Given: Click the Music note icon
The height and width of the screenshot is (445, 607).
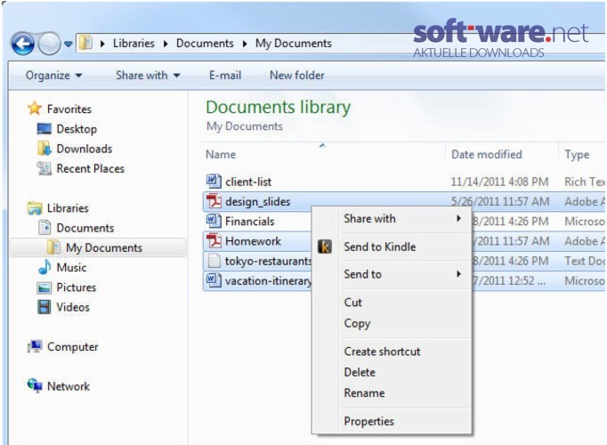Looking at the screenshot, I should (45, 267).
